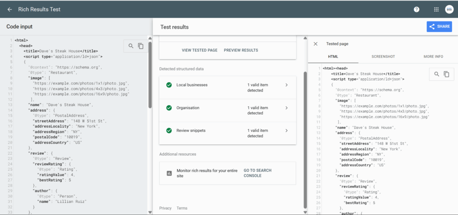Image resolution: width=458 pixels, height=215 pixels.
Task: Click 16x9 photo URL in Code input
Action: (81, 94)
